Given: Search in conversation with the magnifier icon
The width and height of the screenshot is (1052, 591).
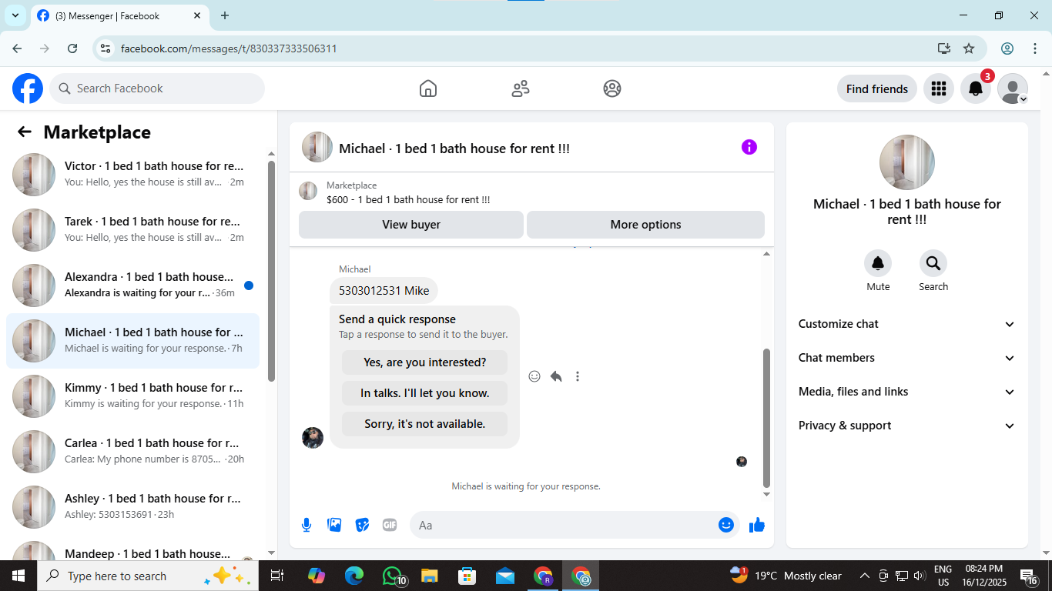Looking at the screenshot, I should (933, 263).
